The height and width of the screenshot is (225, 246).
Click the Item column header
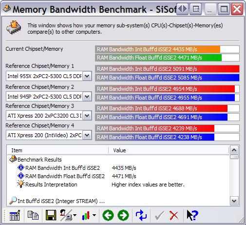coord(57,150)
